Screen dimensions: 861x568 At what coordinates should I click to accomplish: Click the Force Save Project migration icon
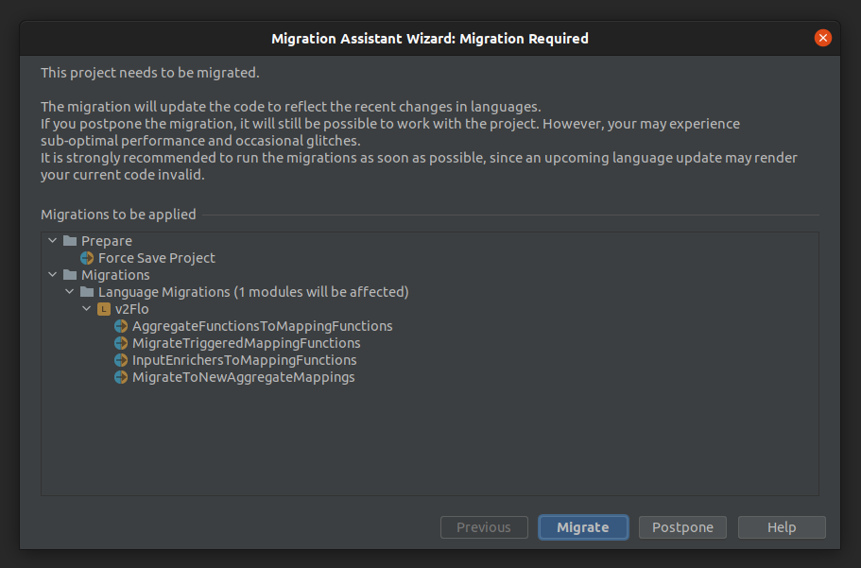[88, 257]
